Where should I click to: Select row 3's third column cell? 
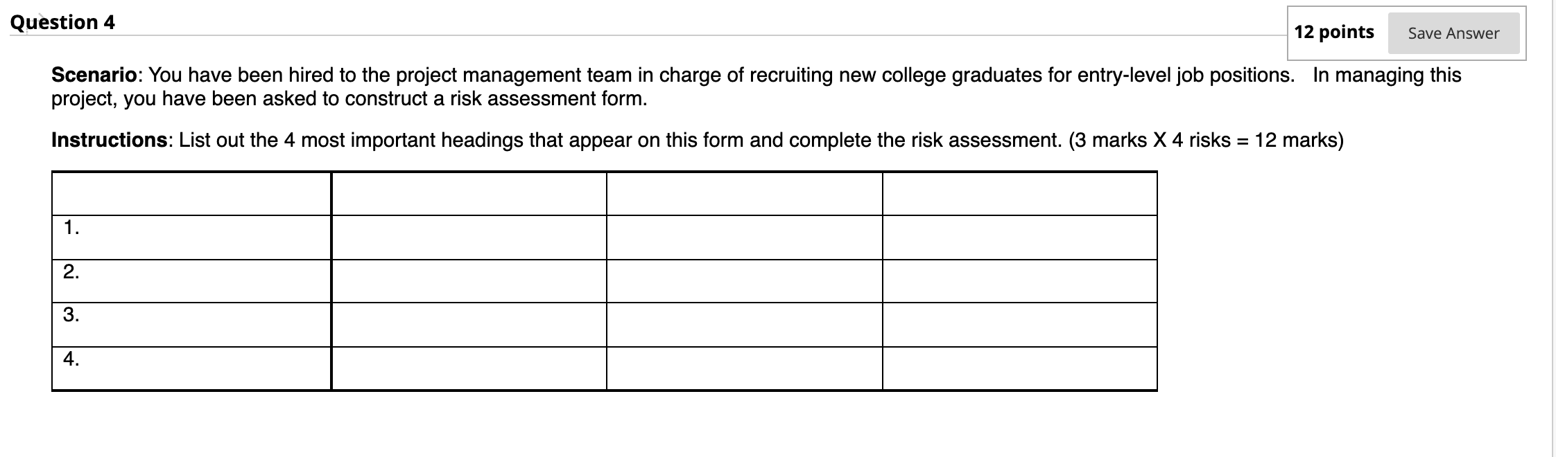point(745,325)
